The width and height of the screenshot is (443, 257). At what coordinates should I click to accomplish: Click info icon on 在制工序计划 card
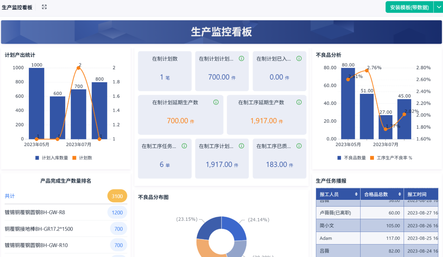241,146
